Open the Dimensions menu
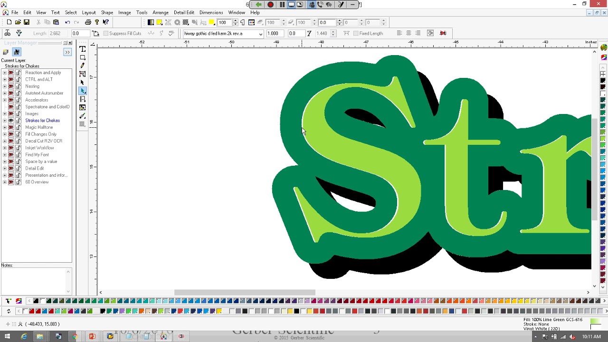 [x=211, y=12]
